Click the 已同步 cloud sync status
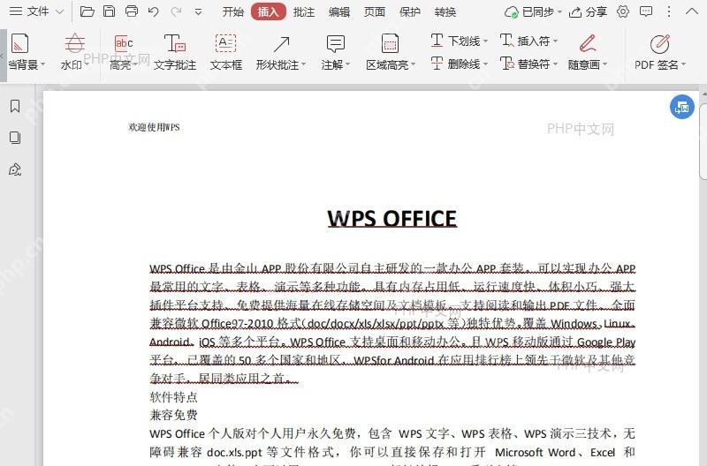 [x=534, y=11]
